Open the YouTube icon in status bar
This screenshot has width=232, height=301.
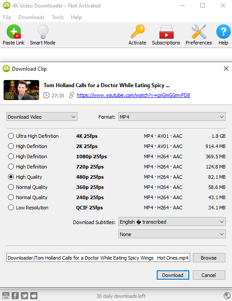(6, 296)
